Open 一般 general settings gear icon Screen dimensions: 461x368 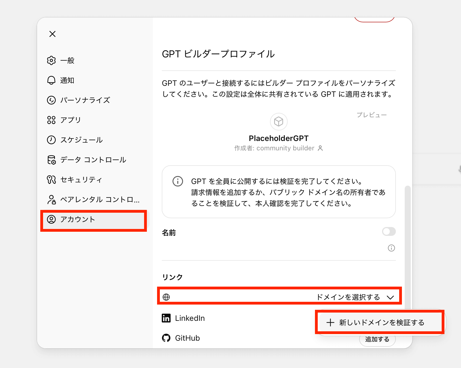tap(51, 60)
